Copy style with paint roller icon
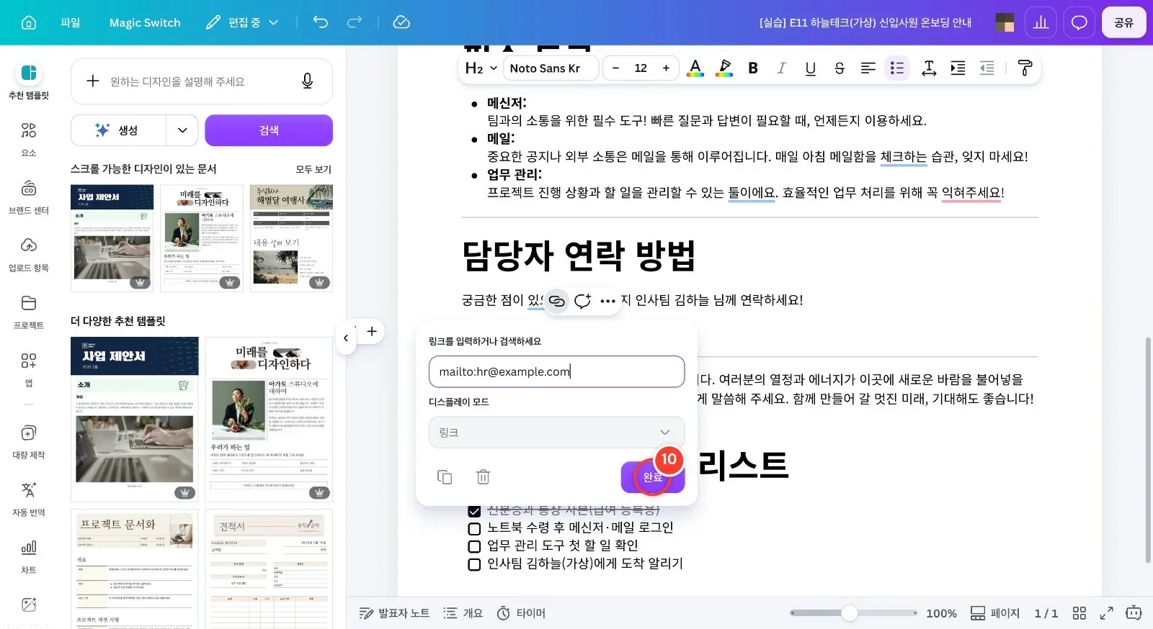This screenshot has height=629, width=1153. click(x=1024, y=68)
